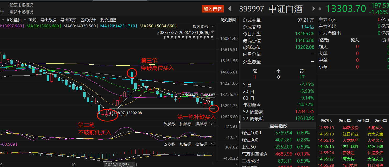Go to the next stock with the right arrow

coord(314,9)
